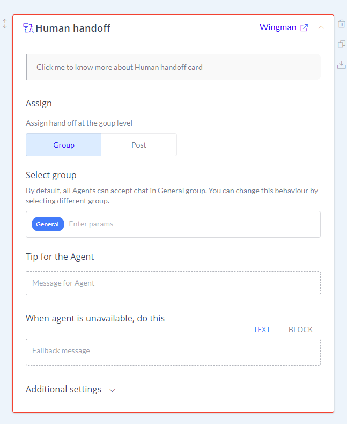Click the delete card trash icon
This screenshot has height=424, width=347.
[342, 24]
